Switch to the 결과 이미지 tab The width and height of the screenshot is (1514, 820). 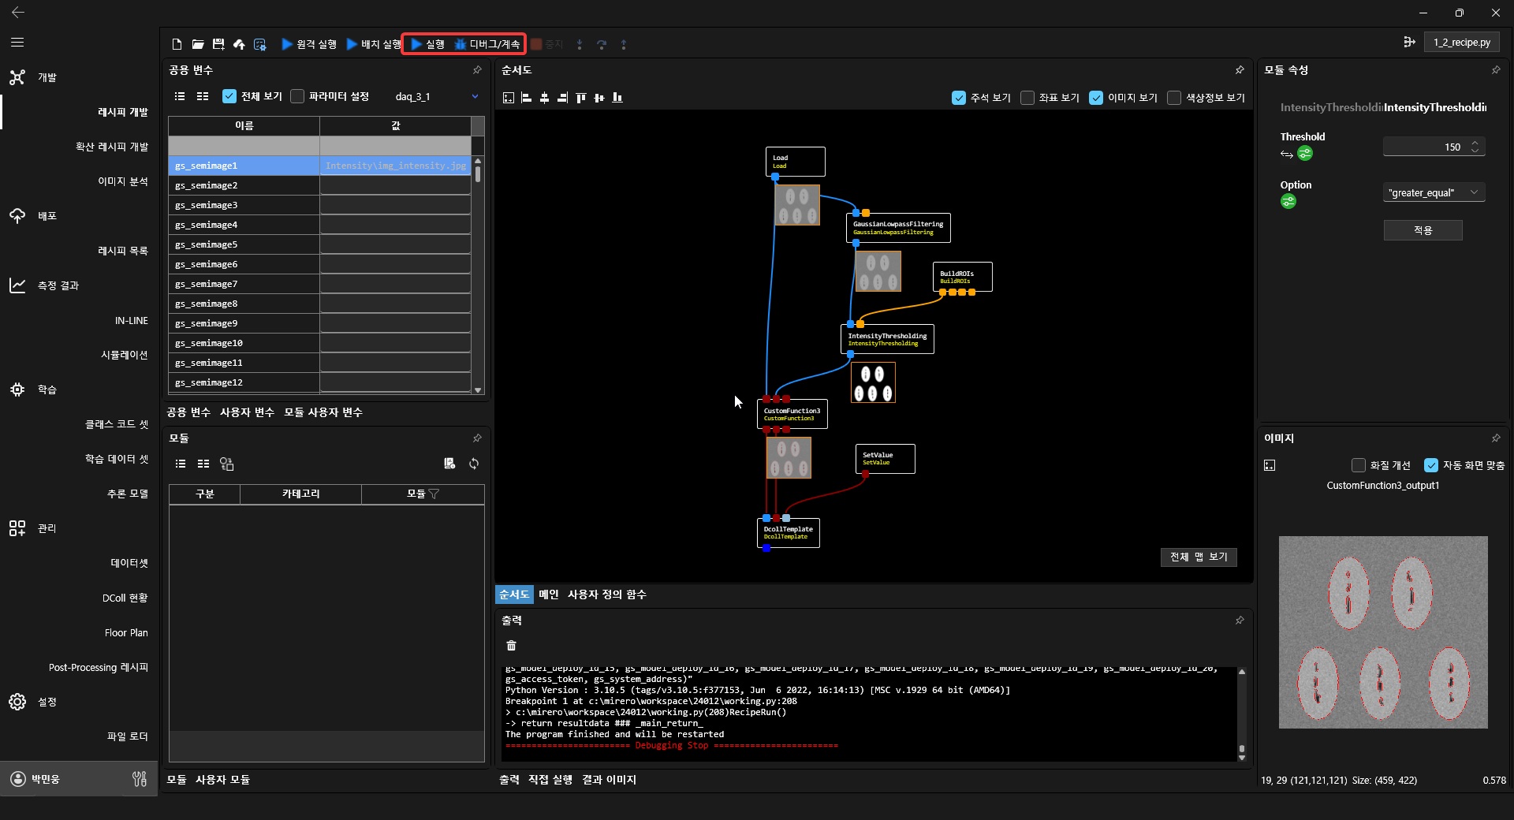click(609, 780)
